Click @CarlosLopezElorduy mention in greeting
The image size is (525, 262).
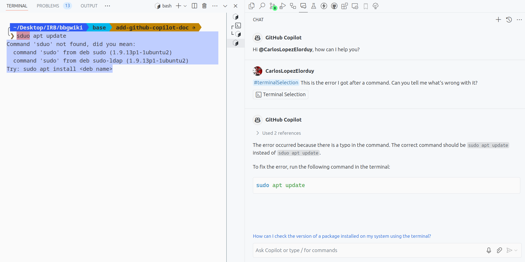(285, 50)
